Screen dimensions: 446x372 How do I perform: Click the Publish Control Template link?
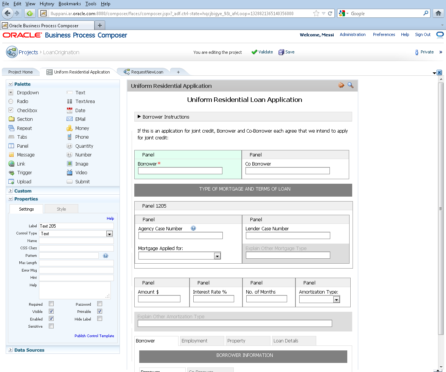(x=94, y=336)
